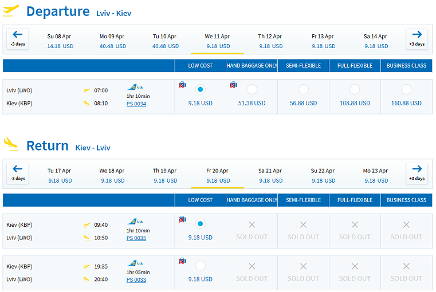436x292 pixels.
Task: Click takeoff icon next to 19:35 departure
Action: coord(87,267)
